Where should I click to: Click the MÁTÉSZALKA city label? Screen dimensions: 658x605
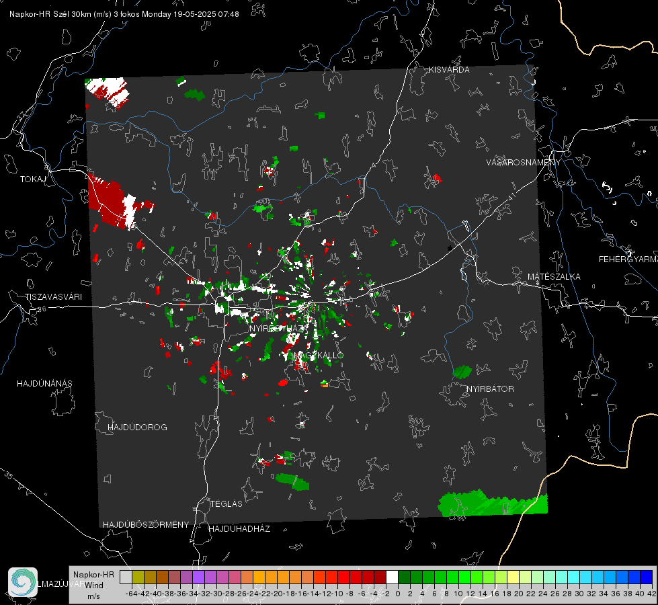pos(554,277)
